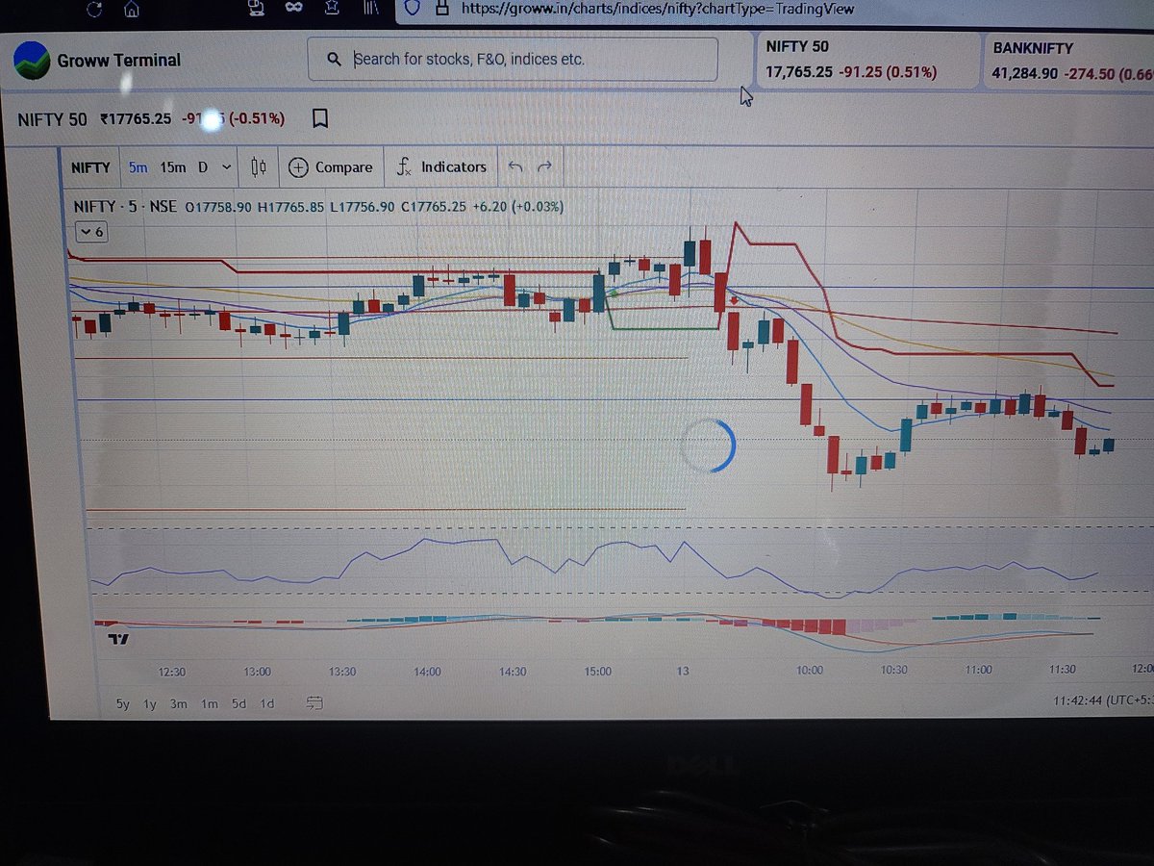The image size is (1154, 866).
Task: Set chart range to 5d
Action: tap(238, 703)
